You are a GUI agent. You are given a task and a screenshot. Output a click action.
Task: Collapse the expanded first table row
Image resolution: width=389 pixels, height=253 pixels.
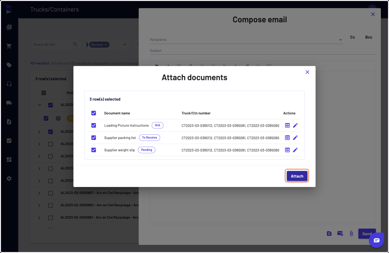tap(40, 105)
